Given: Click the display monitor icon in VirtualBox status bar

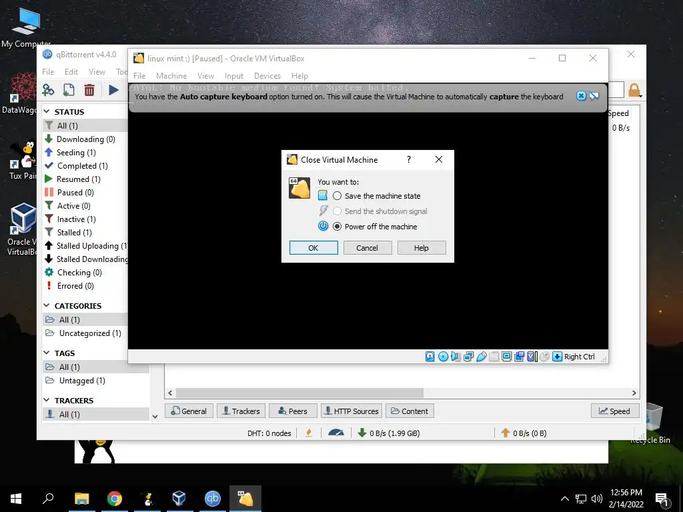Looking at the screenshot, I should (507, 357).
